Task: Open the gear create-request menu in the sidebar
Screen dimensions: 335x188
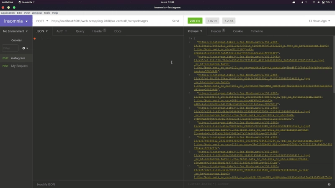Action: coord(25,48)
